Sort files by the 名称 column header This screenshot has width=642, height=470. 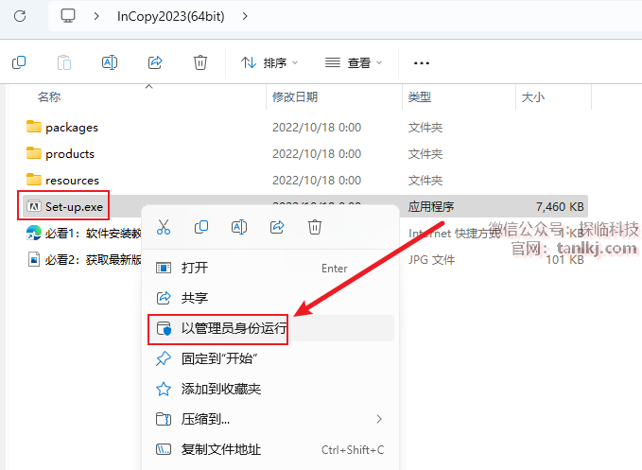tap(49, 97)
